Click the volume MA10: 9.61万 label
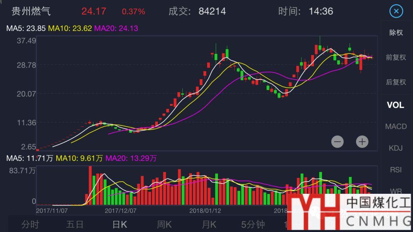 pos(79,158)
